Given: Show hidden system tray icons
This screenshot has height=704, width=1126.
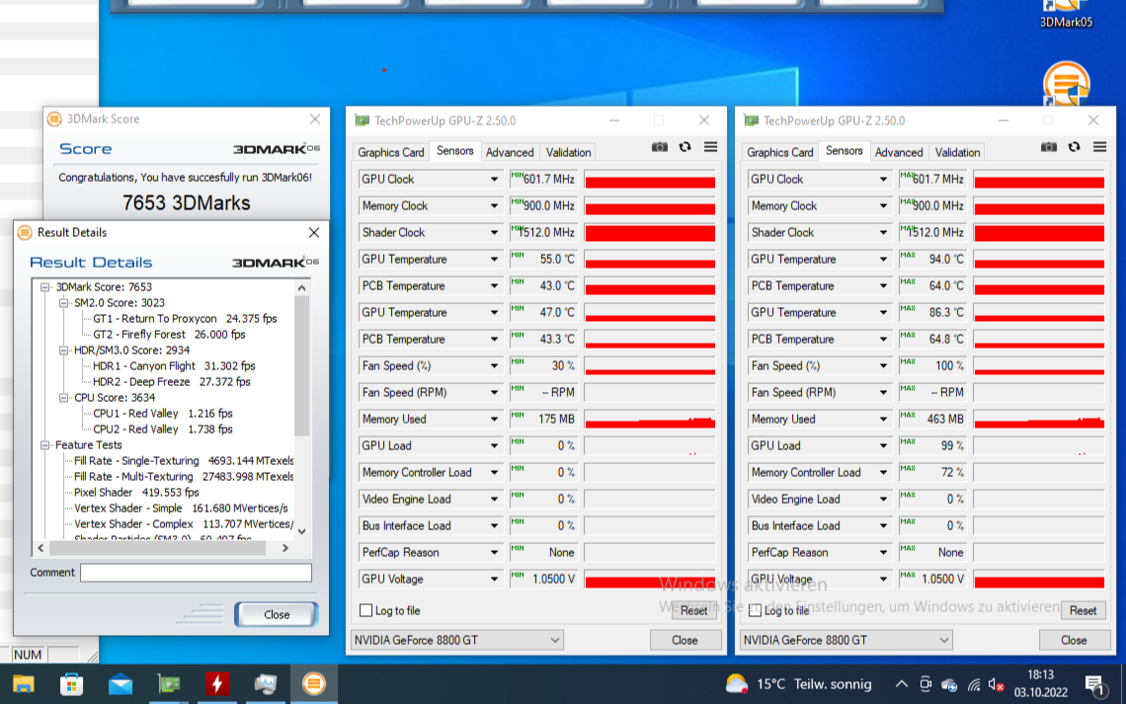Looking at the screenshot, I should pos(901,684).
